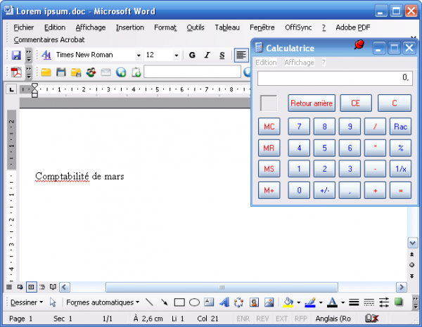Viewport: 422px width, 327px height.
Task: Click the 1/x button in Calculatrice
Action: pyautogui.click(x=400, y=169)
